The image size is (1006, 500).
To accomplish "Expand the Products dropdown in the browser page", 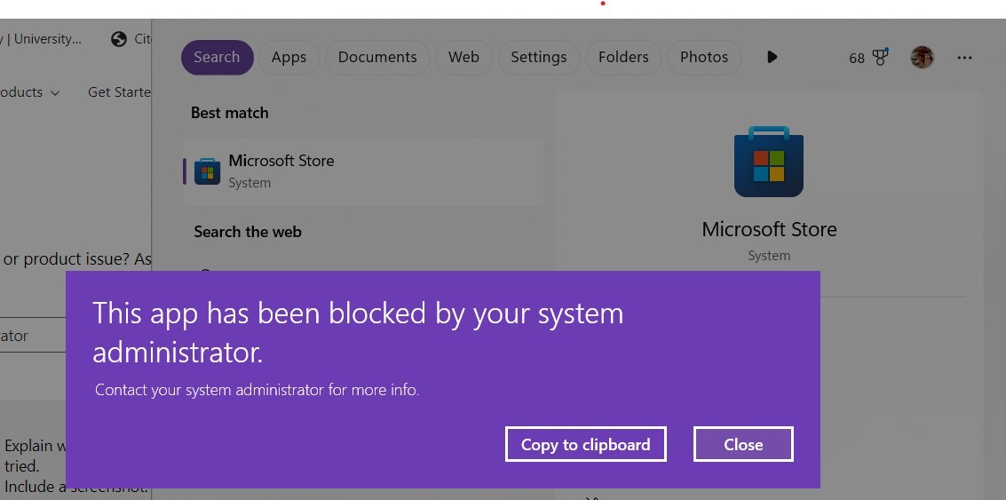I will click(x=30, y=92).
